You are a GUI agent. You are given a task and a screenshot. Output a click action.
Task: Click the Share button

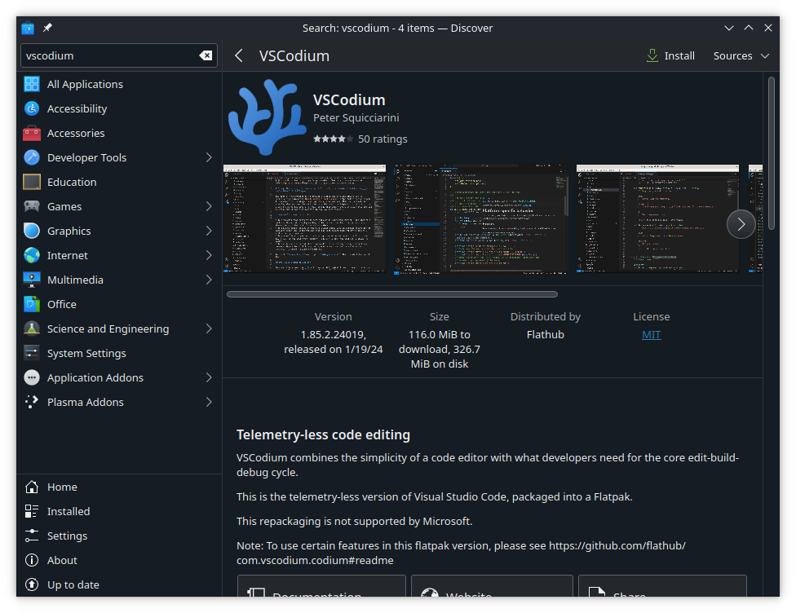662,586
